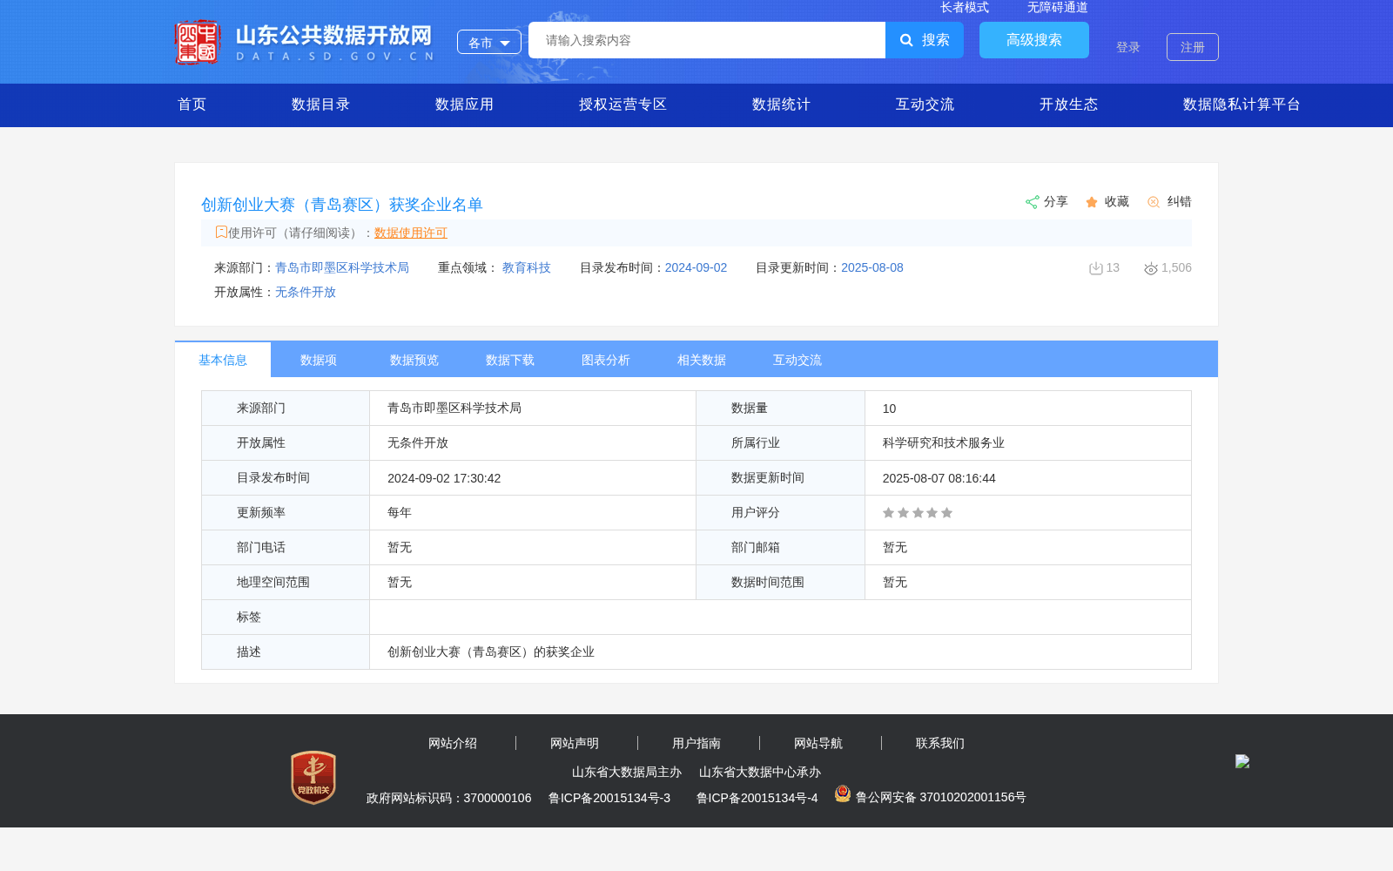Click the 收藏 favorite label

point(1117,201)
